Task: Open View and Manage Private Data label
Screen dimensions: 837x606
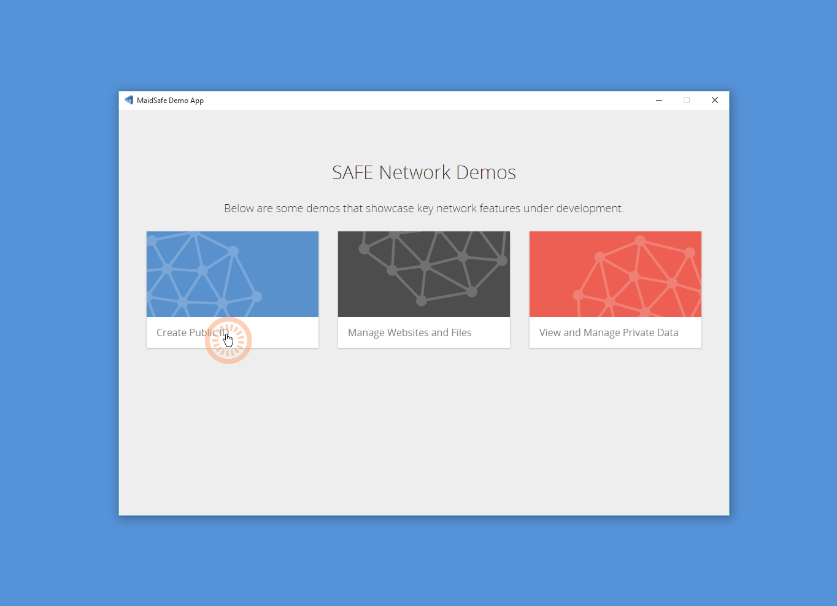Action: (x=609, y=332)
